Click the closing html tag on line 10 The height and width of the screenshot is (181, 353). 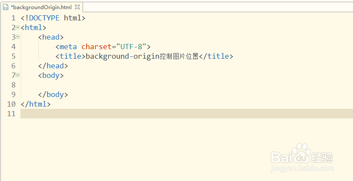(x=36, y=104)
